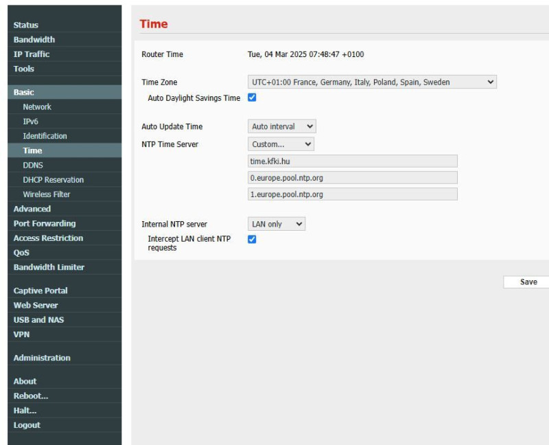Open the Wireless Filter page
Viewport: 549px width, 445px height.
point(65,194)
